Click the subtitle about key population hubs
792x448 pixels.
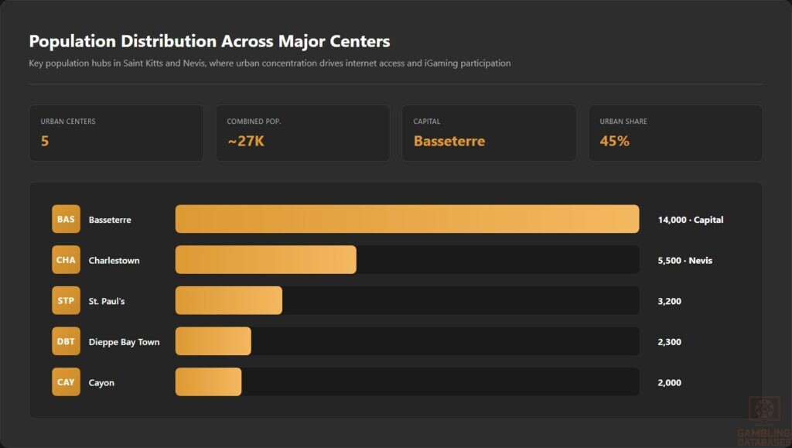[x=270, y=63]
